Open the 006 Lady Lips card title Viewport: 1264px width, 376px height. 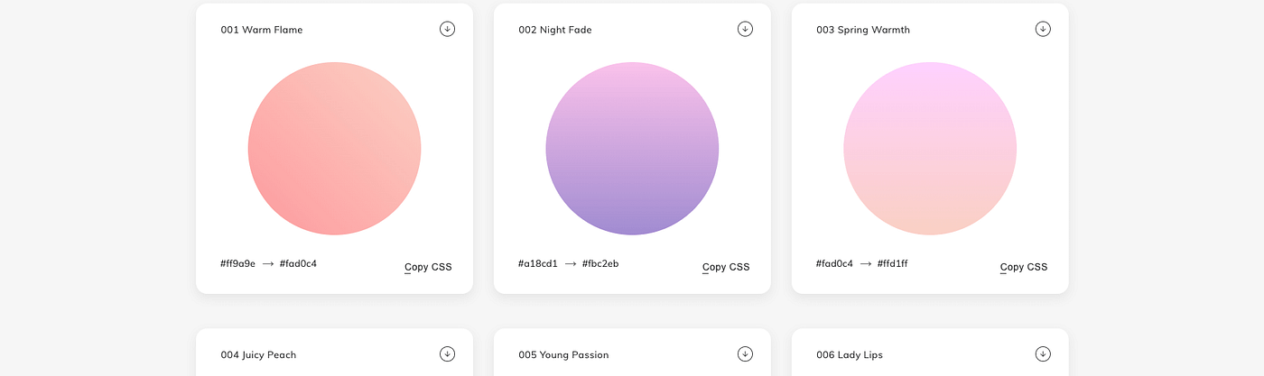tap(850, 354)
